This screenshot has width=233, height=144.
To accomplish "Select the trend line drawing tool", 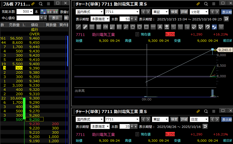I will click(78, 27).
